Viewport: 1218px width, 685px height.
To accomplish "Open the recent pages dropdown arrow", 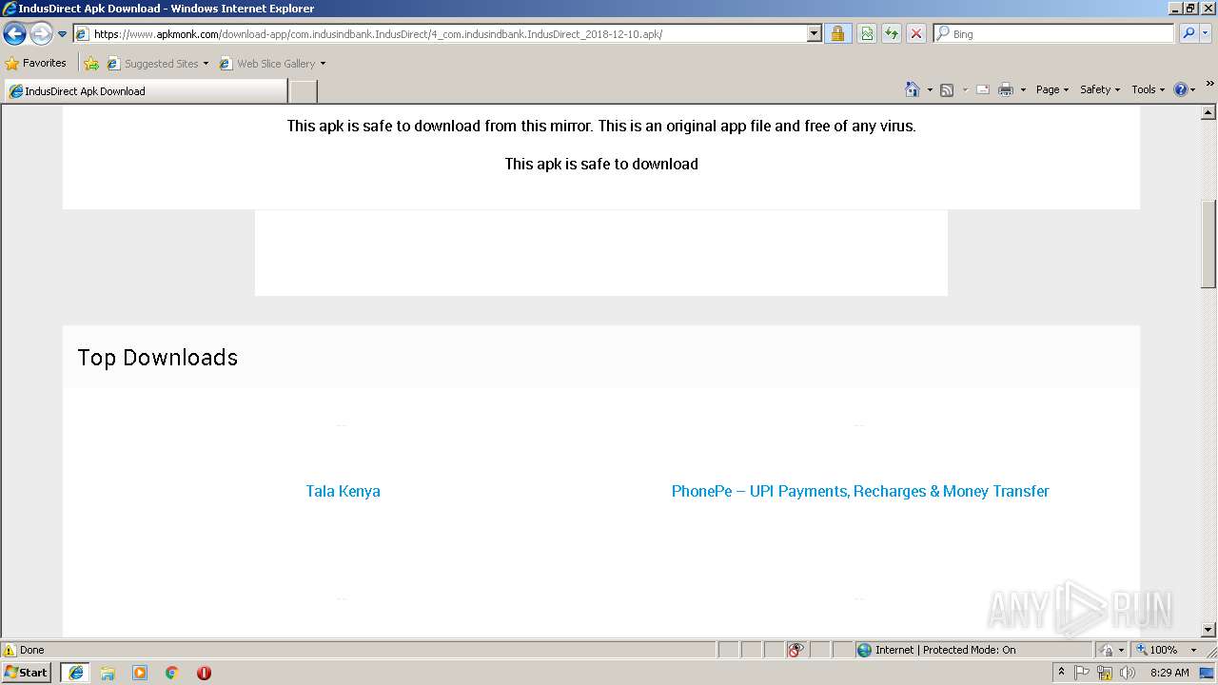I will tap(63, 34).
